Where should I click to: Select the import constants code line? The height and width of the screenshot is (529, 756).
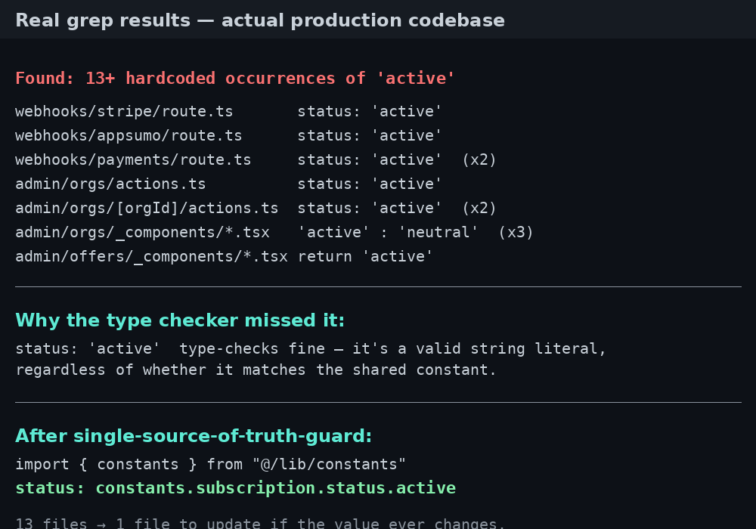pos(210,464)
